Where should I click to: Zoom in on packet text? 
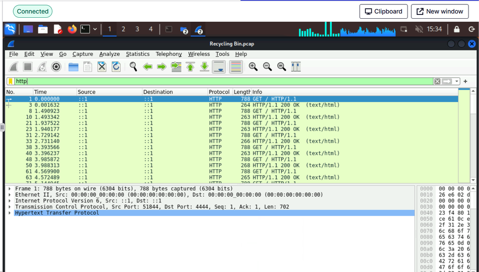253,67
